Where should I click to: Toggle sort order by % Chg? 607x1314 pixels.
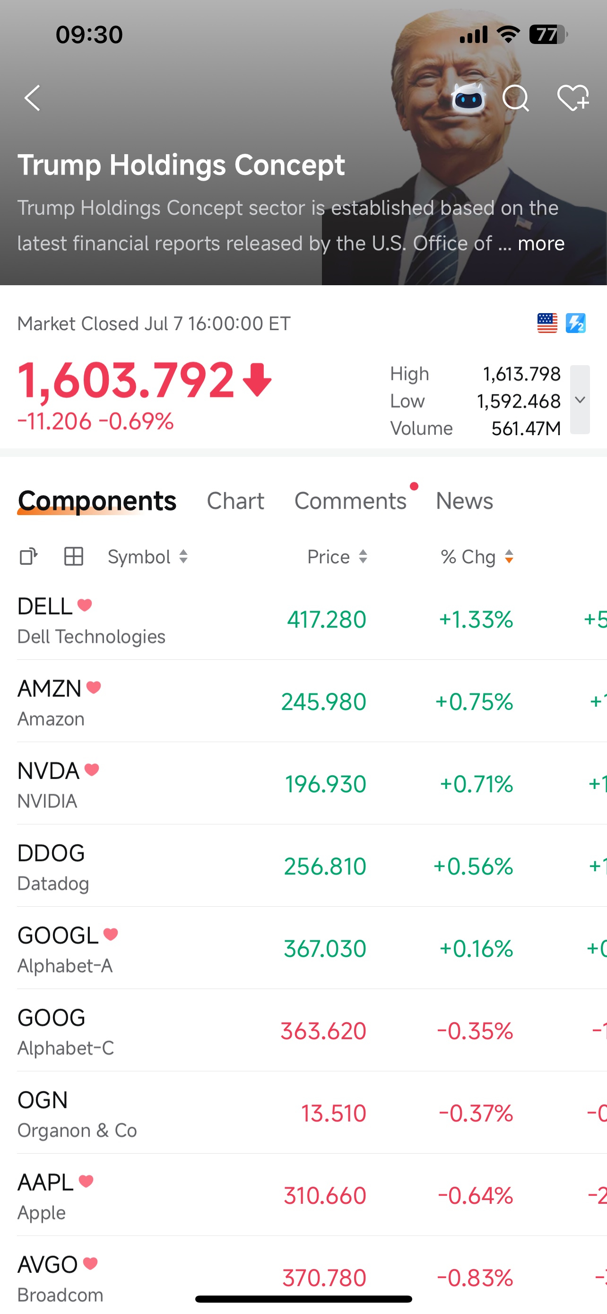477,557
